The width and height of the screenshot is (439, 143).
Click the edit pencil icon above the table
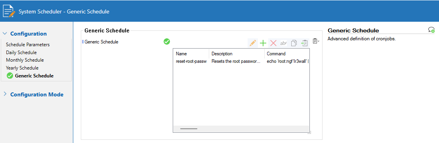point(253,43)
